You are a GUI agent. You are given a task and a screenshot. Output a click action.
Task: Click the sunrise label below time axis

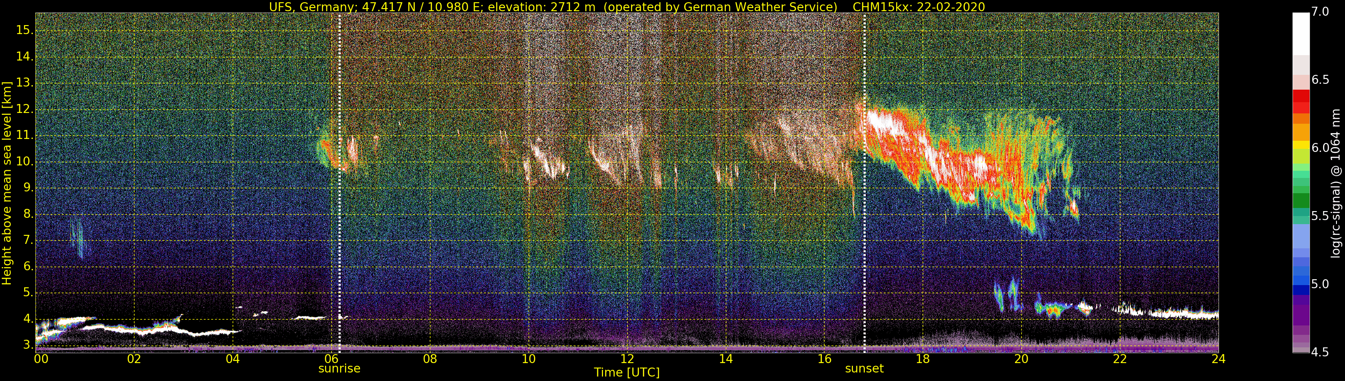(339, 368)
